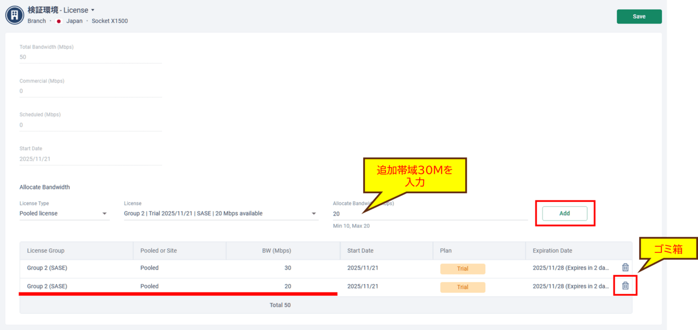Click the License Group column header
The height and width of the screenshot is (330, 698).
[x=46, y=250]
